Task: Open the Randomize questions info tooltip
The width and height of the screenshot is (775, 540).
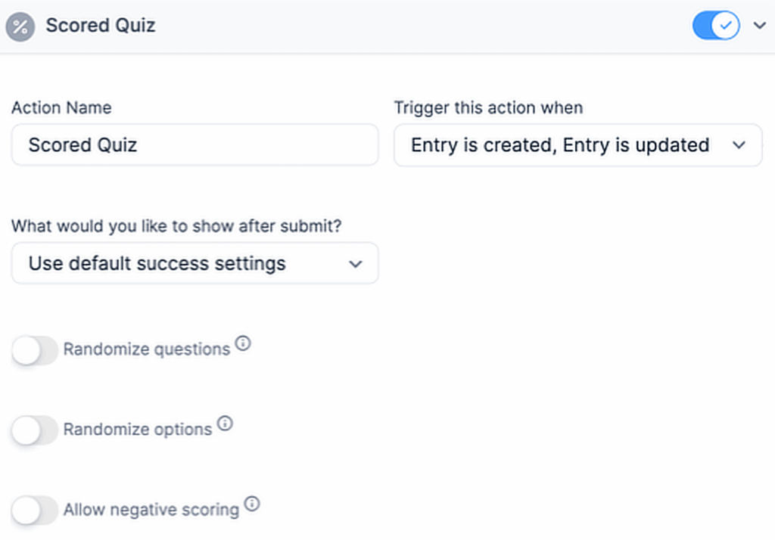Action: click(x=243, y=343)
